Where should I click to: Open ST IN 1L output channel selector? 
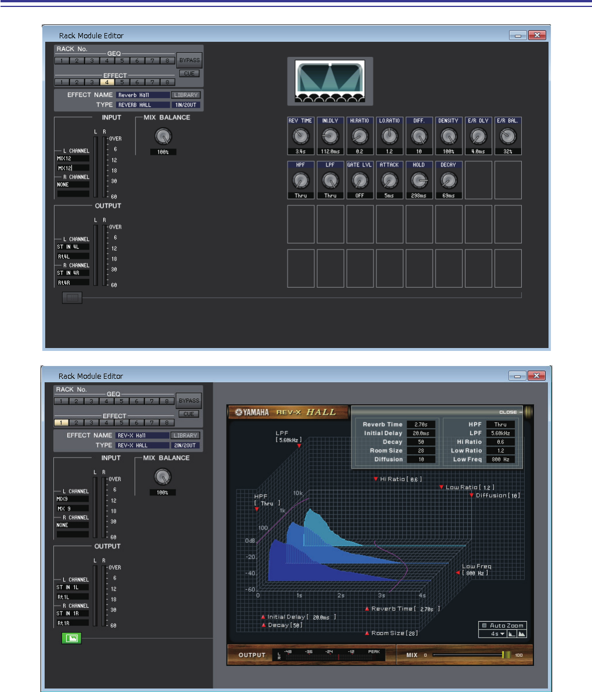tap(72, 588)
